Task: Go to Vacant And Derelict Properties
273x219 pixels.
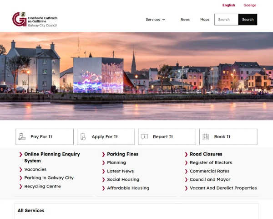Action: click(x=223, y=188)
